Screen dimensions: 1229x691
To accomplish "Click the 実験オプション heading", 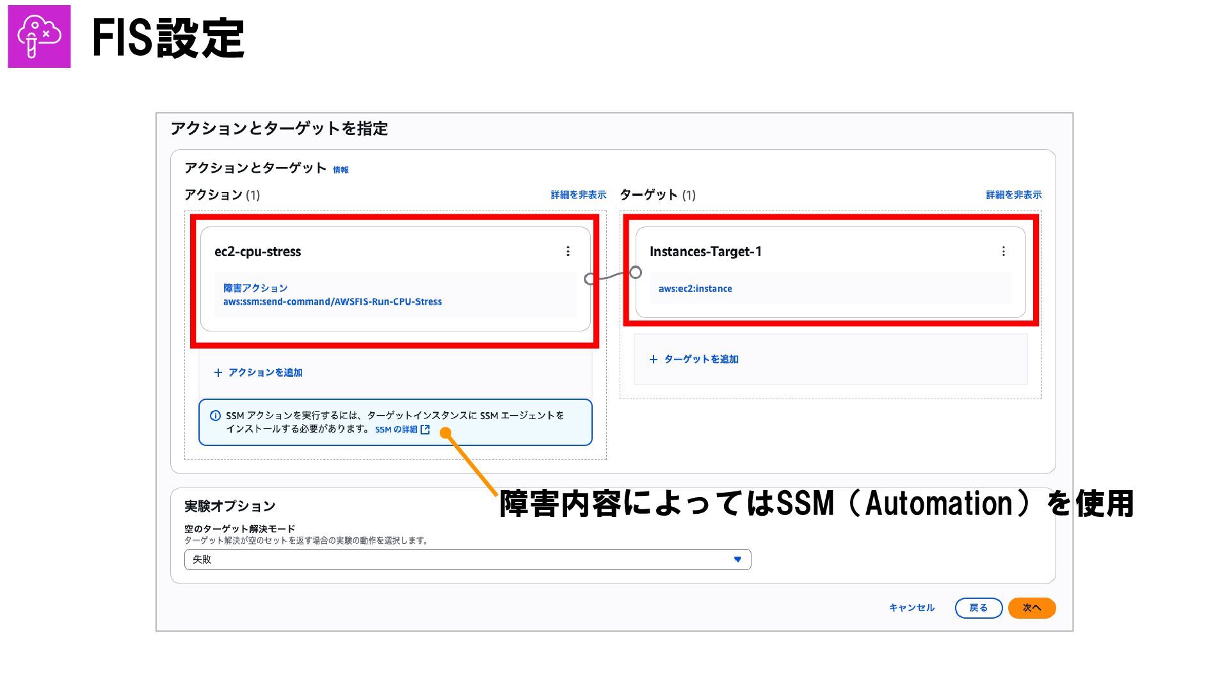I will click(x=230, y=506).
